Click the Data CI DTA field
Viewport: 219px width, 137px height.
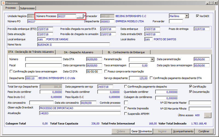point(94,72)
